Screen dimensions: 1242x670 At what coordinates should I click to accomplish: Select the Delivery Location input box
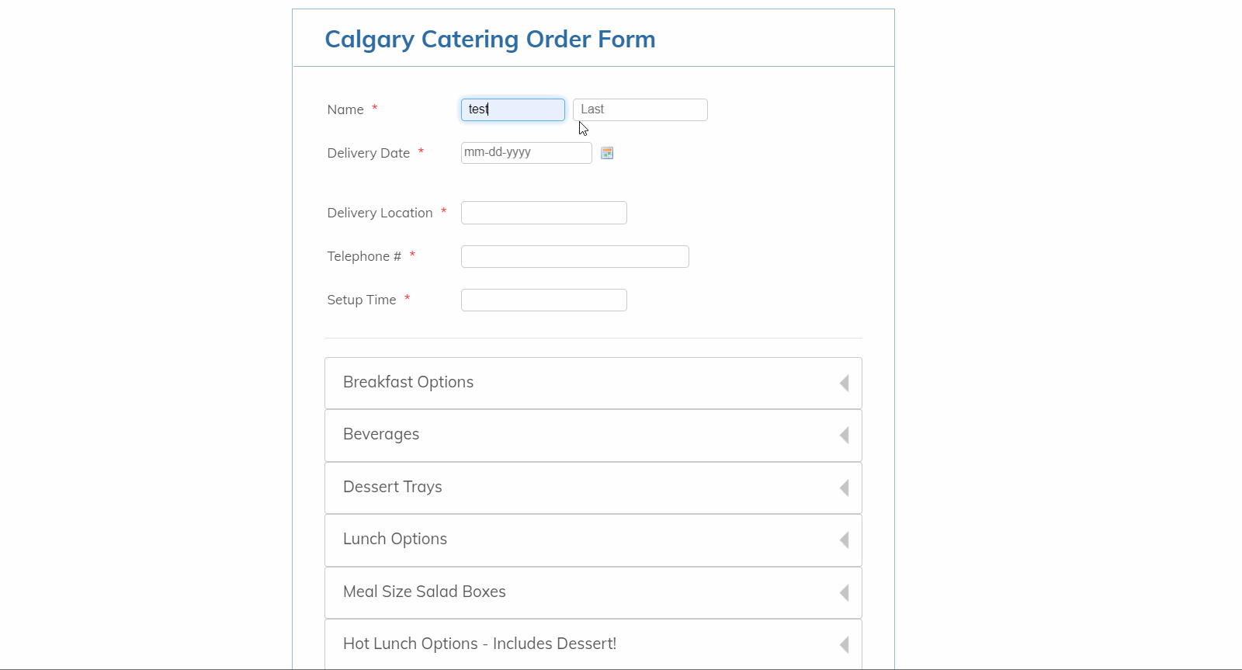(x=543, y=212)
